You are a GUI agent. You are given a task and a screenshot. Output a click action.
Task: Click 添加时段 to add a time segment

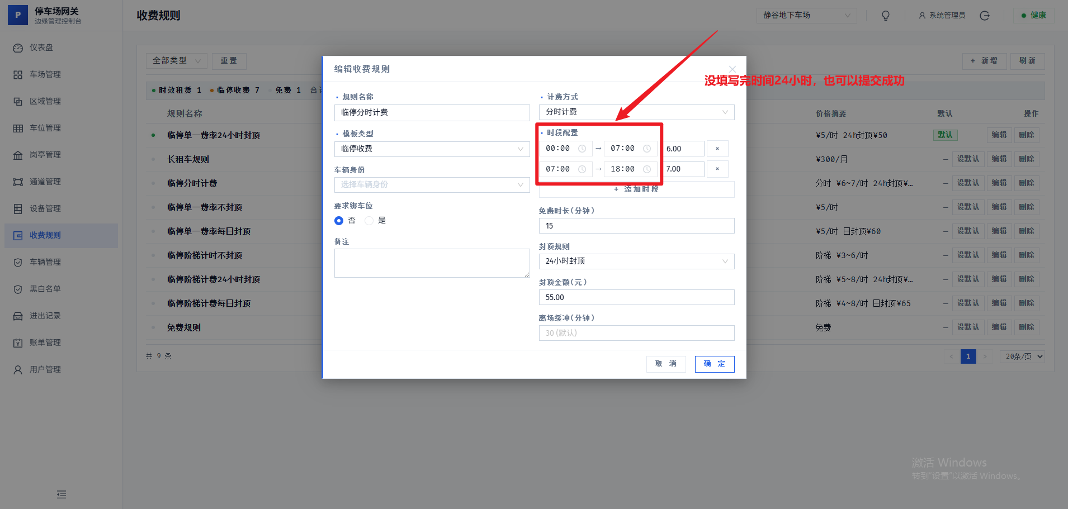point(636,189)
